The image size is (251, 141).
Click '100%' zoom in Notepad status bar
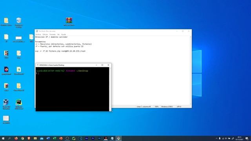pyautogui.click(x=156, y=107)
